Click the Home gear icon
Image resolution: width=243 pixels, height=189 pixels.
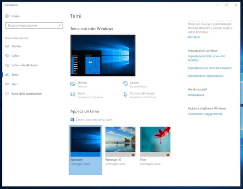pos(7,16)
